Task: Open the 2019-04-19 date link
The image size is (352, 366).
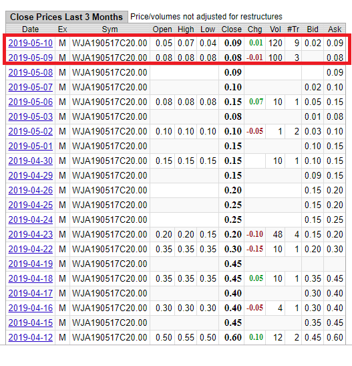Action: point(31,264)
